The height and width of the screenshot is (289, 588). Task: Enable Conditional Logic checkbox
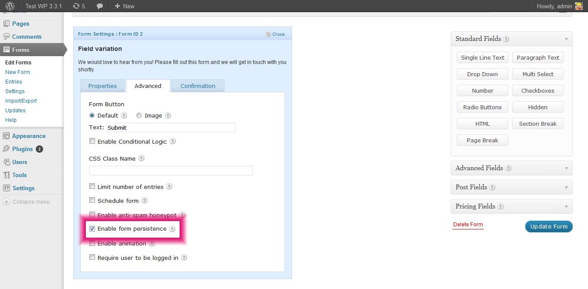point(92,141)
